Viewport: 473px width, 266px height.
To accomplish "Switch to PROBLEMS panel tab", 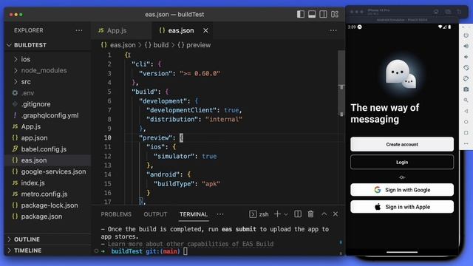I will pos(116,214).
